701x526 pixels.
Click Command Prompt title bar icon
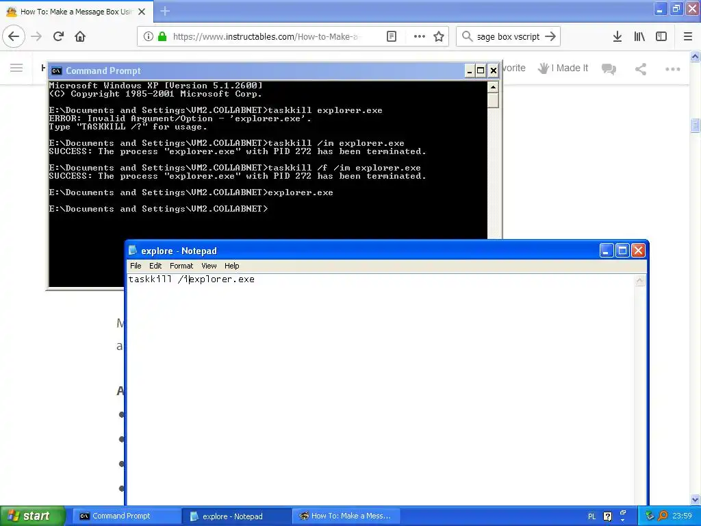pyautogui.click(x=56, y=71)
